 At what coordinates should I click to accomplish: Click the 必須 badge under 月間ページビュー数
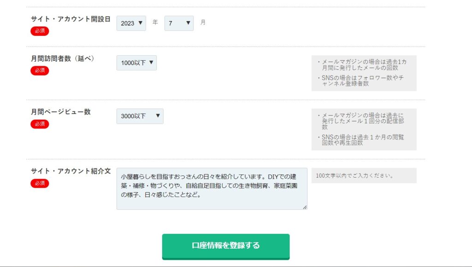click(40, 124)
